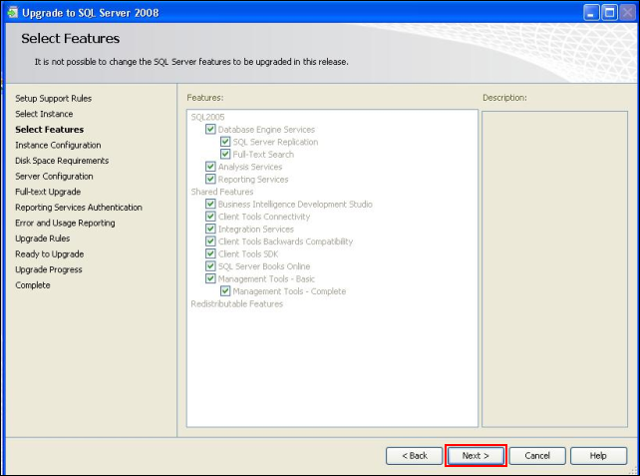Click Error and Usage Reporting step
The width and height of the screenshot is (640, 476).
[65, 224]
